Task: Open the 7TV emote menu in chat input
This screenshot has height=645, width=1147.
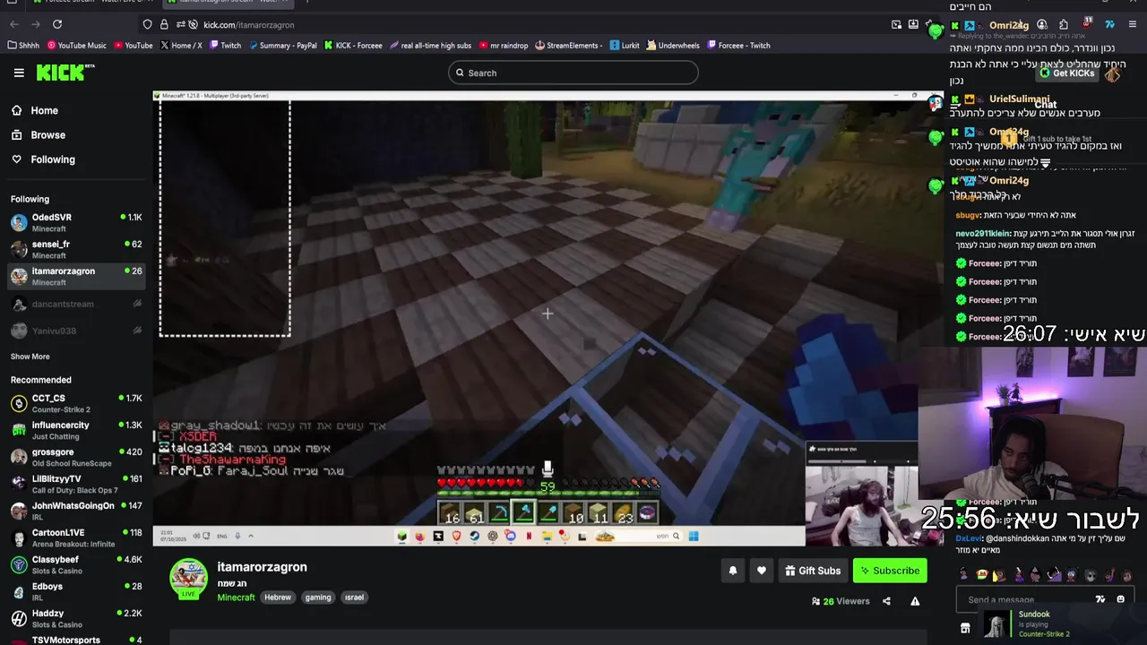Action: pyautogui.click(x=1100, y=599)
